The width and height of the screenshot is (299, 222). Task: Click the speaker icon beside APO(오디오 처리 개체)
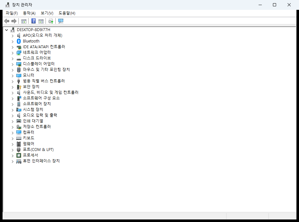pyautogui.click(x=19, y=36)
